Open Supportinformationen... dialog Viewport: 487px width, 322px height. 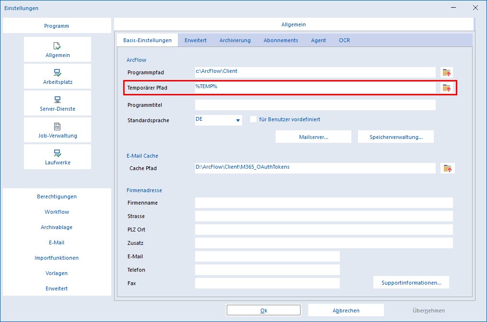point(411,283)
